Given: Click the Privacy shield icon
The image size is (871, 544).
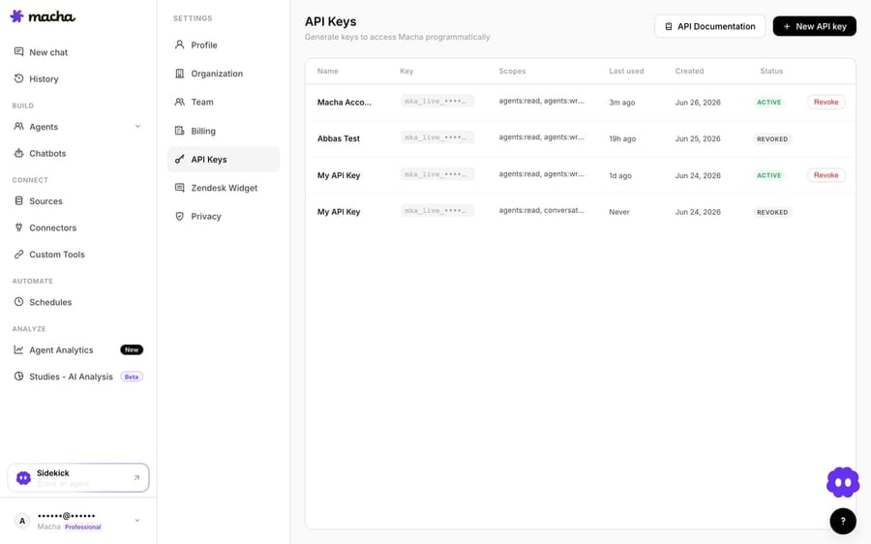Looking at the screenshot, I should 179,216.
